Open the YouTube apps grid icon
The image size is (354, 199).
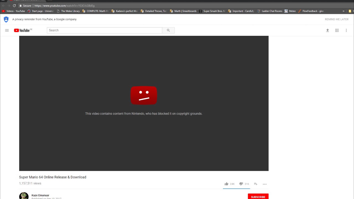337,30
